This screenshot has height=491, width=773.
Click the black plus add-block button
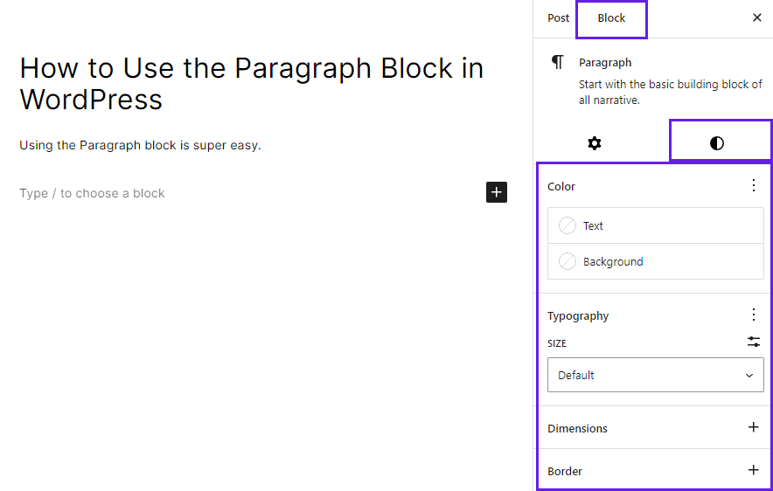pyautogui.click(x=497, y=192)
